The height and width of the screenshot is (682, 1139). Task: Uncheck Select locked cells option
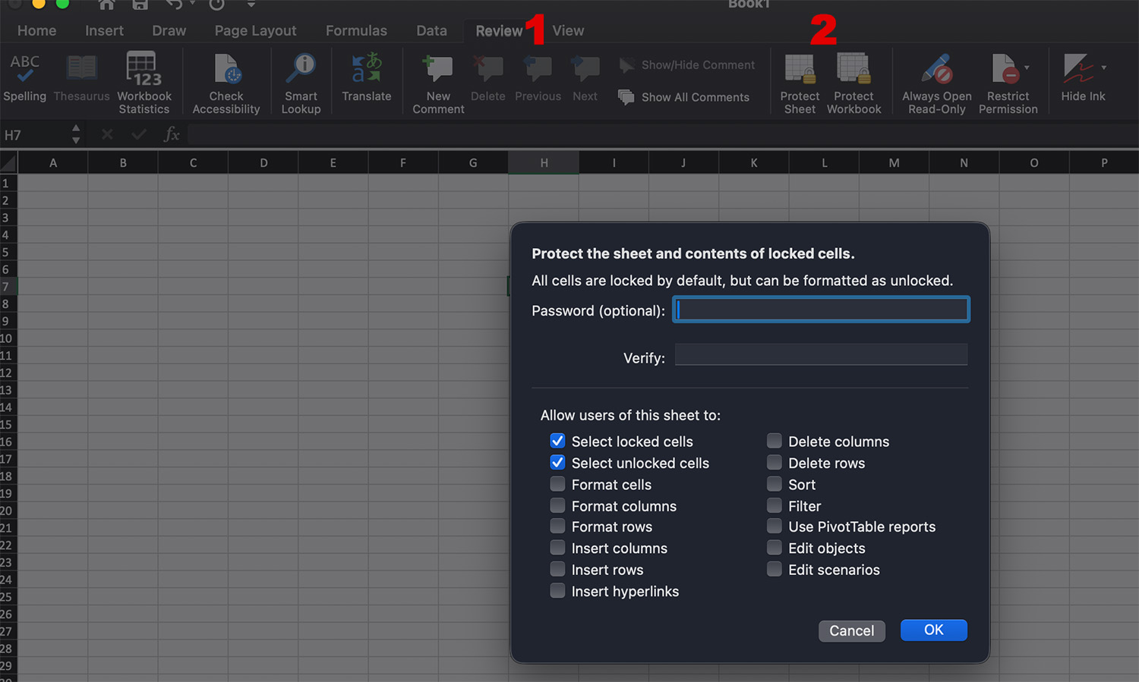point(557,441)
